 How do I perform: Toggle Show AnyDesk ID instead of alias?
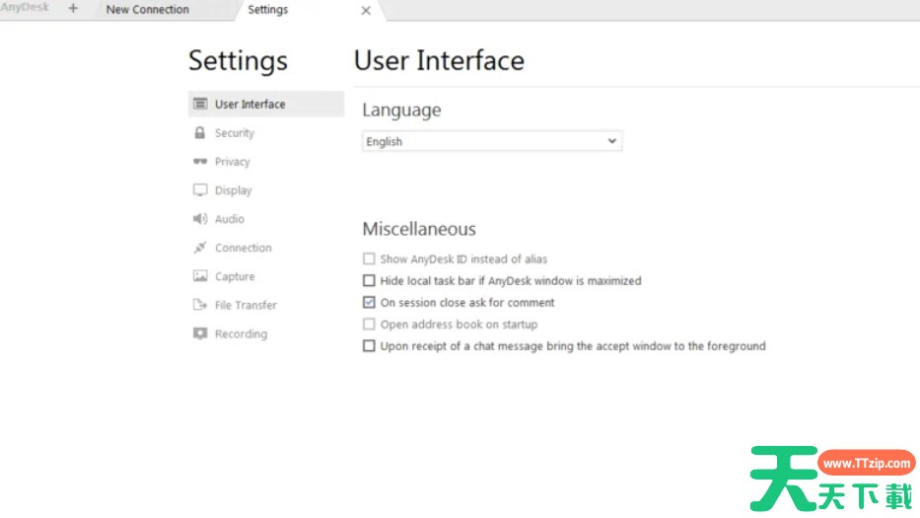tap(369, 259)
